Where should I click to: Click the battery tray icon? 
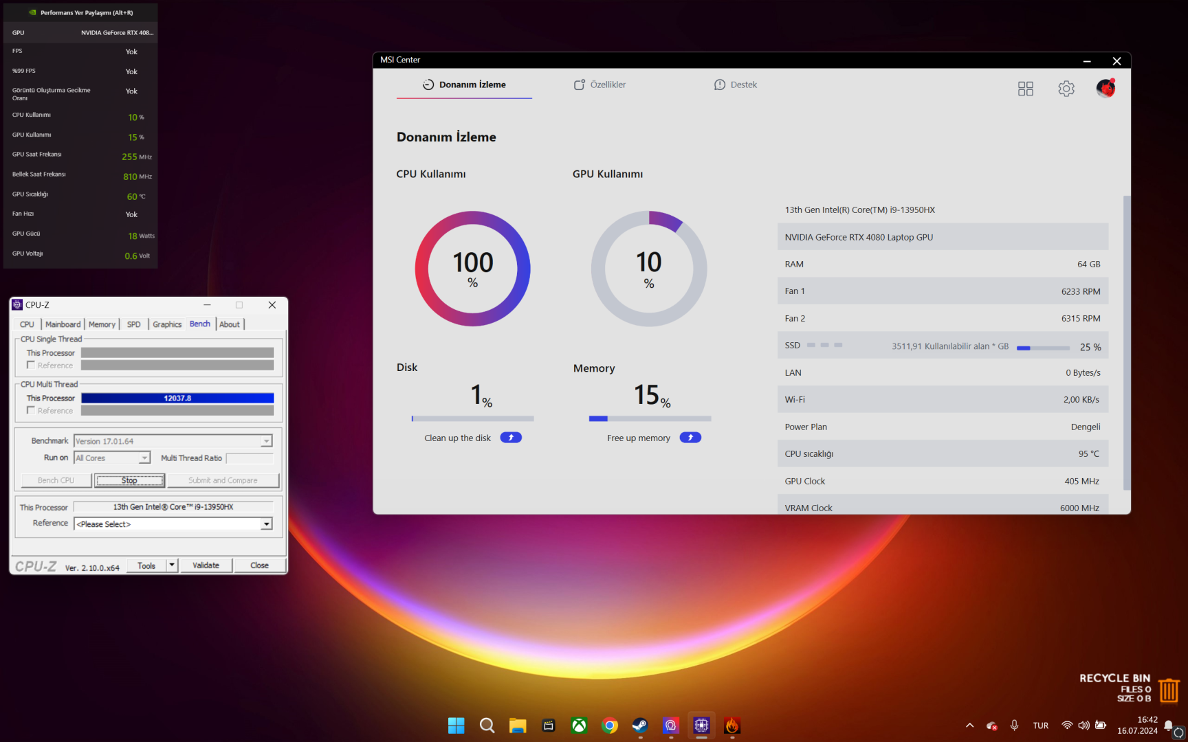[1101, 726]
